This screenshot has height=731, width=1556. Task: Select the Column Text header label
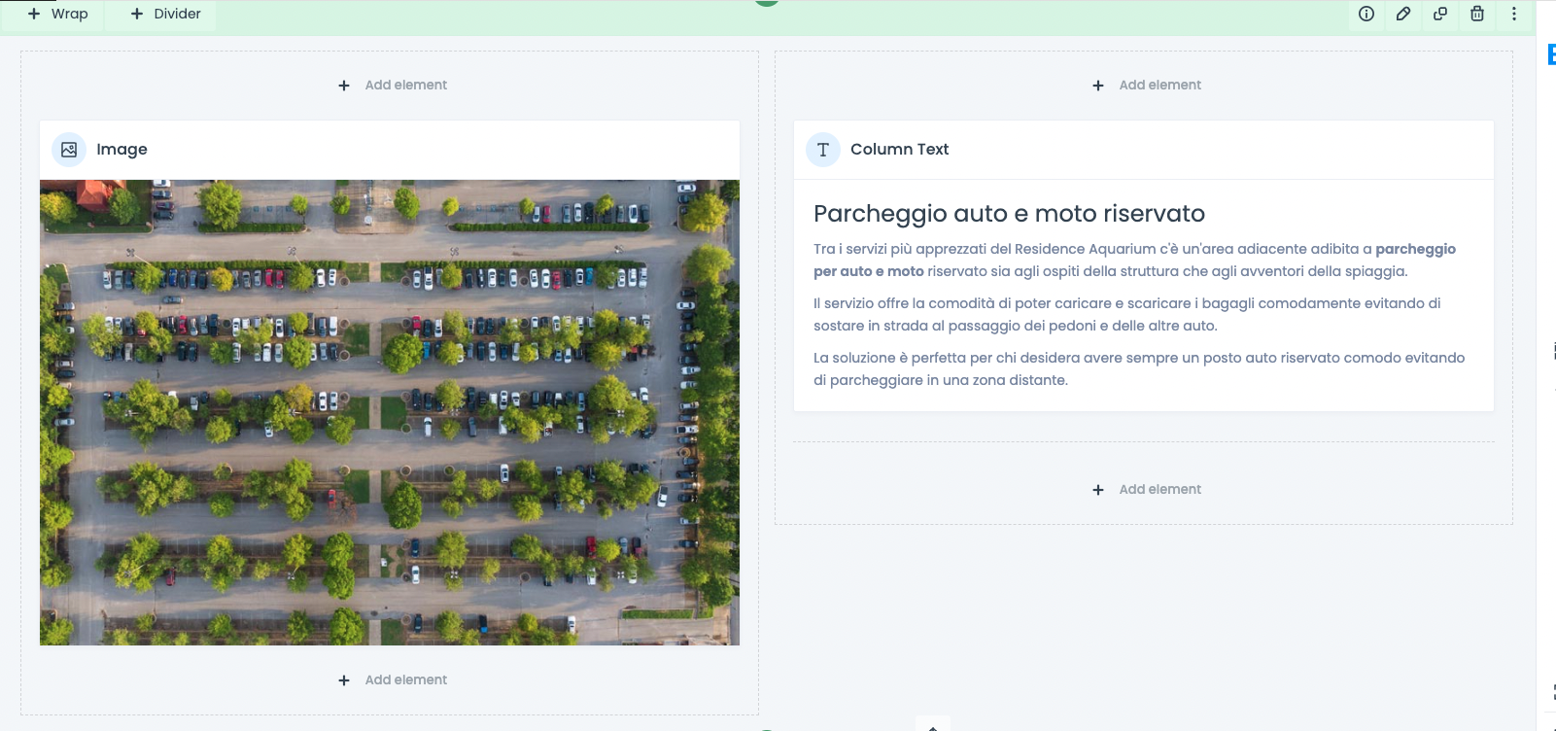coord(899,150)
